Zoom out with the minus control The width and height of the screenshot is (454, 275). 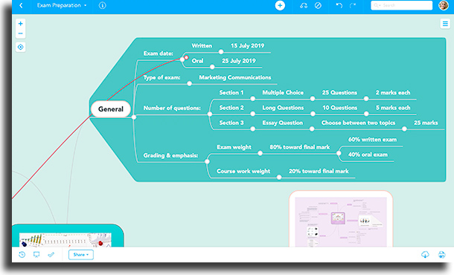click(21, 33)
